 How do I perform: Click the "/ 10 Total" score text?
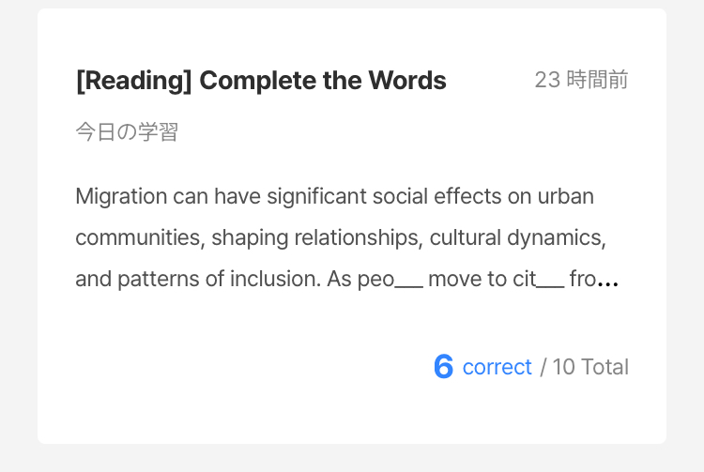click(x=584, y=367)
